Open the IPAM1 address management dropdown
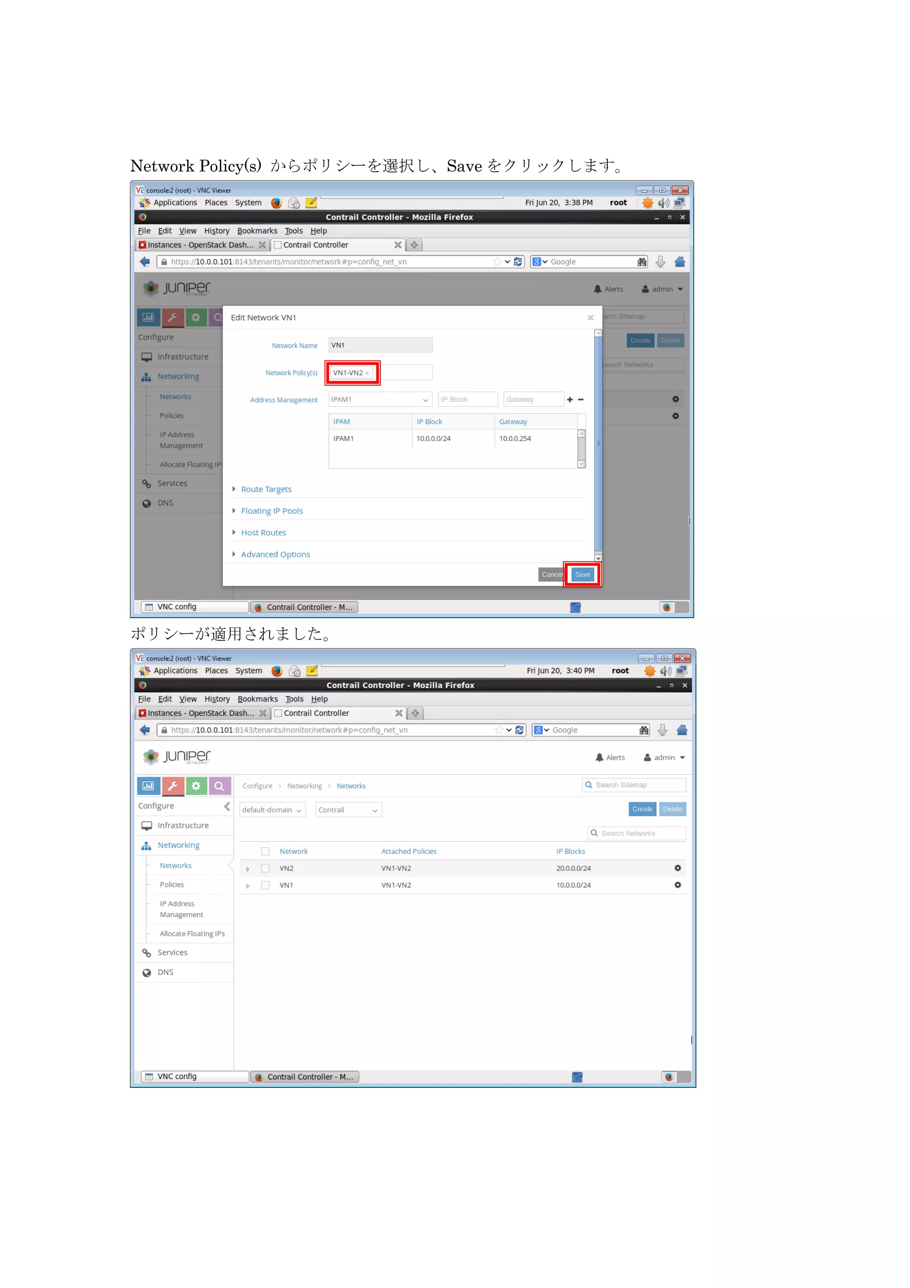This screenshot has height=1288, width=910. [x=379, y=399]
